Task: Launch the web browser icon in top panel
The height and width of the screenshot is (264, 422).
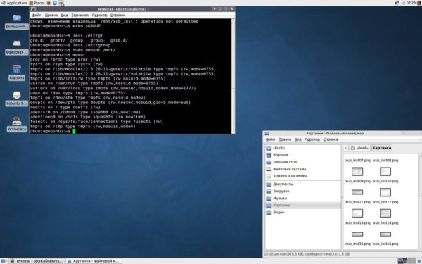Action: (x=49, y=3)
